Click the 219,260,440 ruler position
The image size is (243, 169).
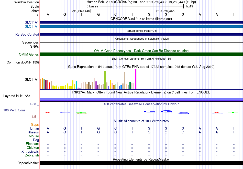tap(81, 11)
